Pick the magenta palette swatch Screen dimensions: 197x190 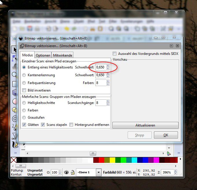[x=156, y=160]
